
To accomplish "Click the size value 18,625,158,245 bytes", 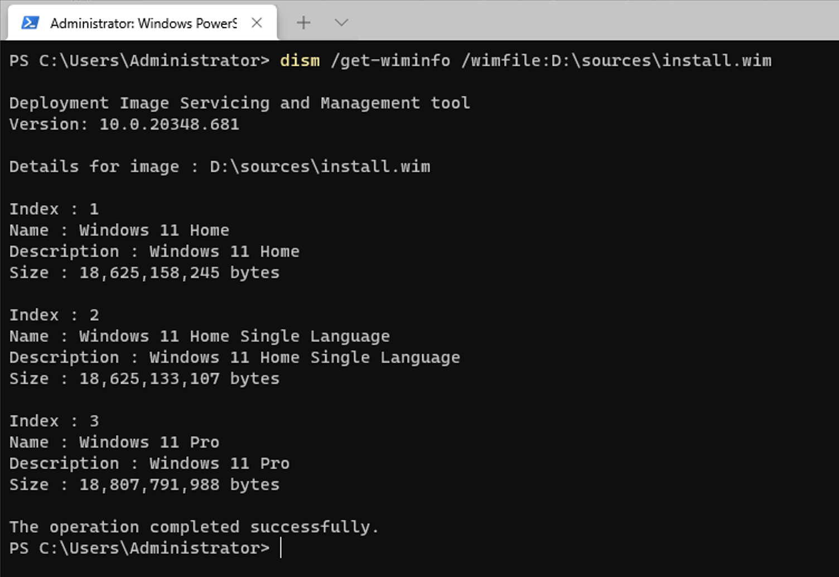I will coord(179,273).
